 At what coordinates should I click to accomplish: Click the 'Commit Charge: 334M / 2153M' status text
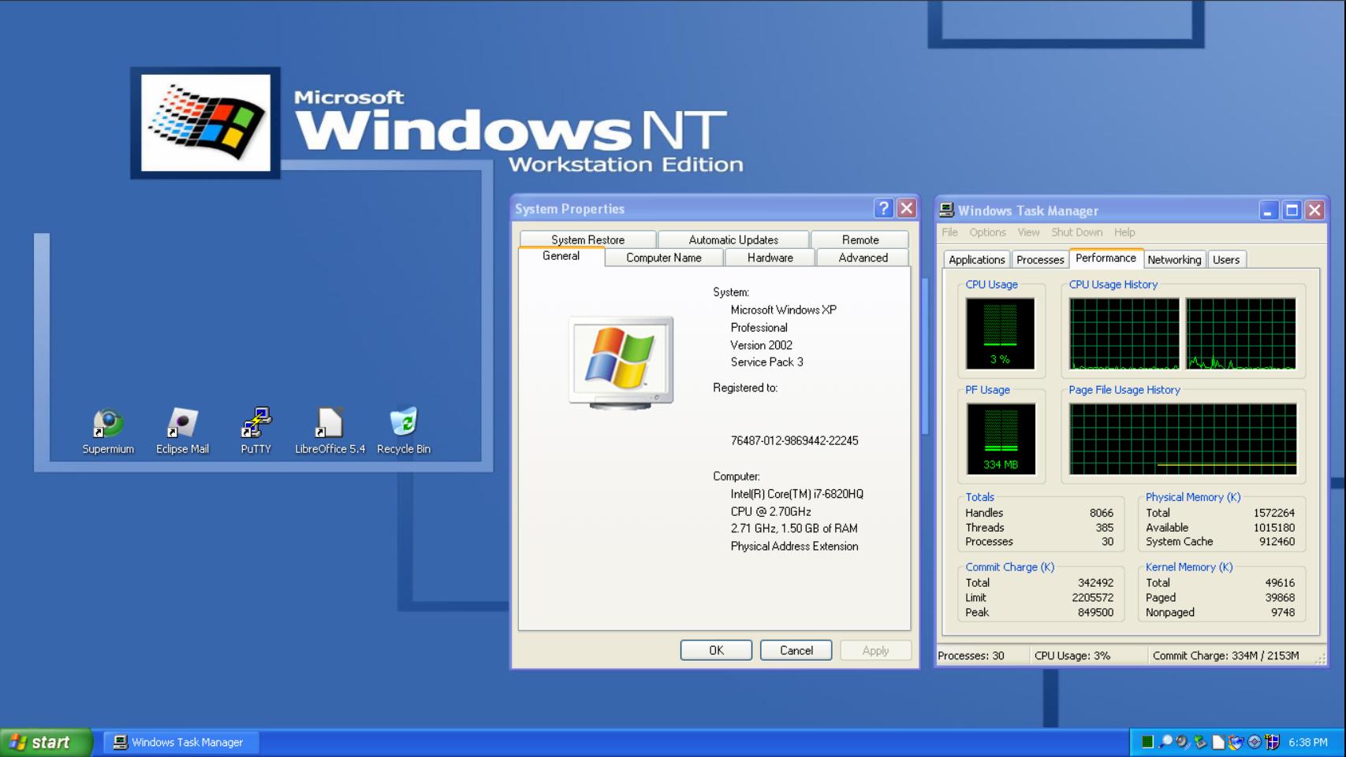point(1225,655)
